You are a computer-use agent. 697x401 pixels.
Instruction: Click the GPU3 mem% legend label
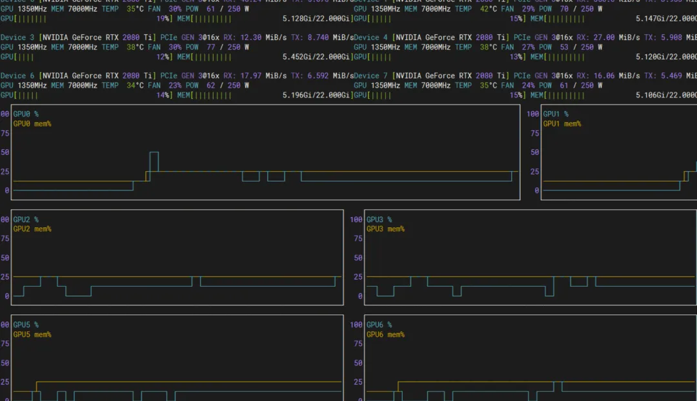[385, 229]
